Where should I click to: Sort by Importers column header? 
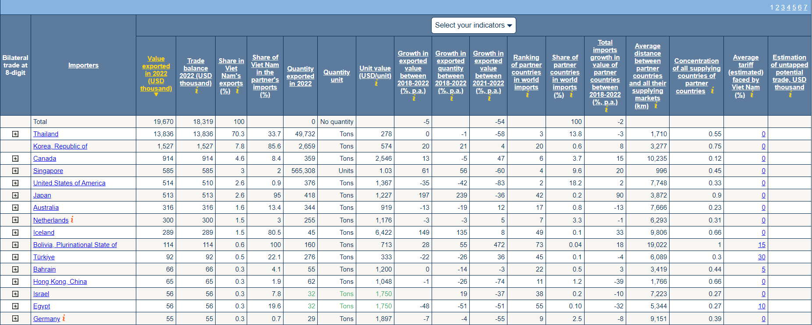[83, 65]
